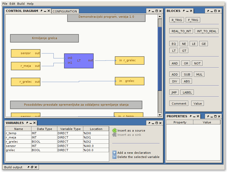The height and width of the screenshot is (172, 227).
Task: Restore the Build output panel via its icon
Action: (x=32, y=167)
